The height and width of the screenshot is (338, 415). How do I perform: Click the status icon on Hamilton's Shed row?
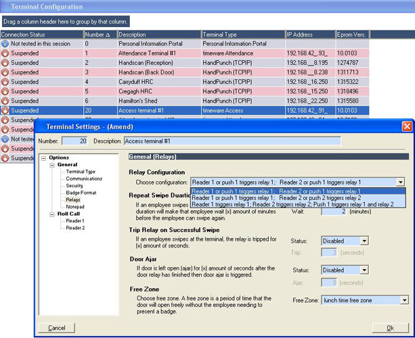5,100
